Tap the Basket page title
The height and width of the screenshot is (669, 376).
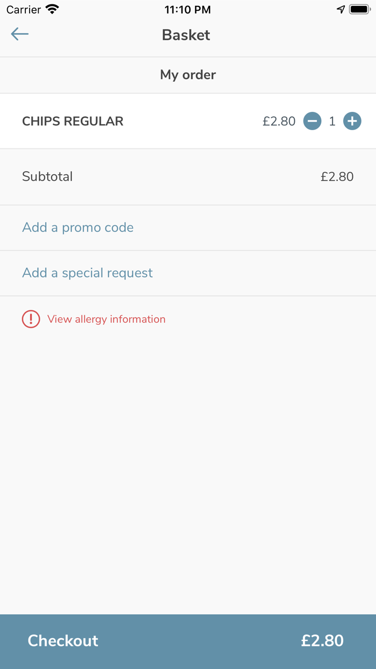tap(186, 35)
